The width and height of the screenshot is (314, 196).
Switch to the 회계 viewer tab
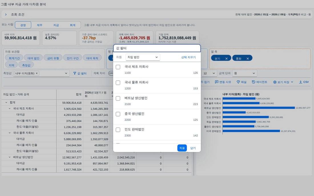point(73,25)
